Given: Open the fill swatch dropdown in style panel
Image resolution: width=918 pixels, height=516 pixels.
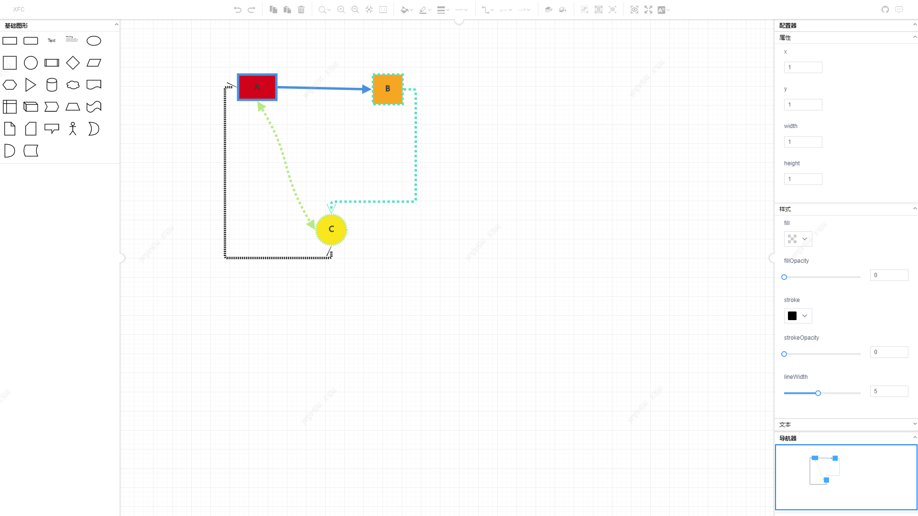Looking at the screenshot, I should (798, 239).
